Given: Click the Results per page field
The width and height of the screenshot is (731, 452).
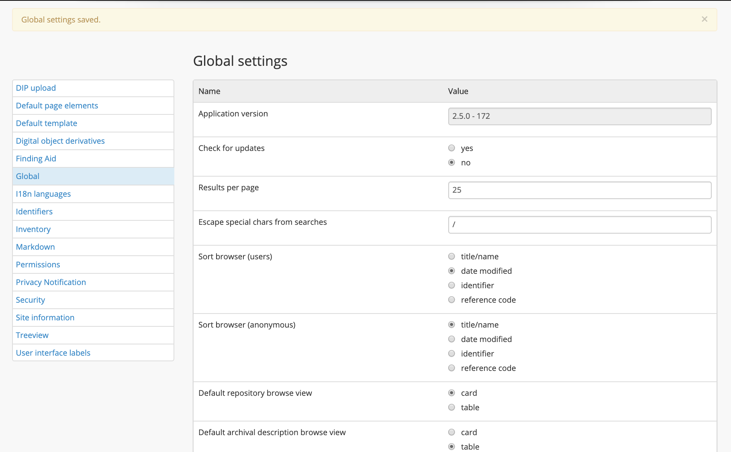Looking at the screenshot, I should point(579,190).
